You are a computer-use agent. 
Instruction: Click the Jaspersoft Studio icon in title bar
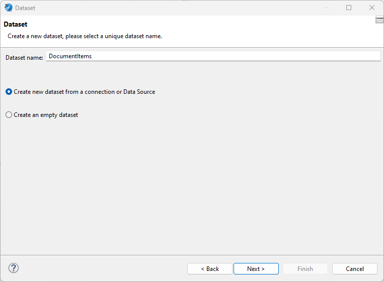(x=8, y=8)
